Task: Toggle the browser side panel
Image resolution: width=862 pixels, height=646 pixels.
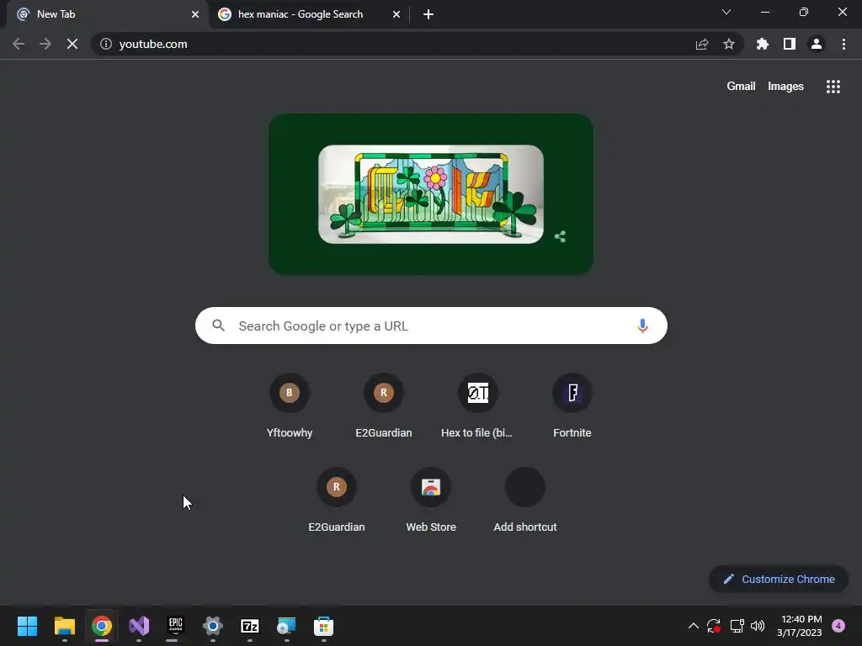Action: 790,44
